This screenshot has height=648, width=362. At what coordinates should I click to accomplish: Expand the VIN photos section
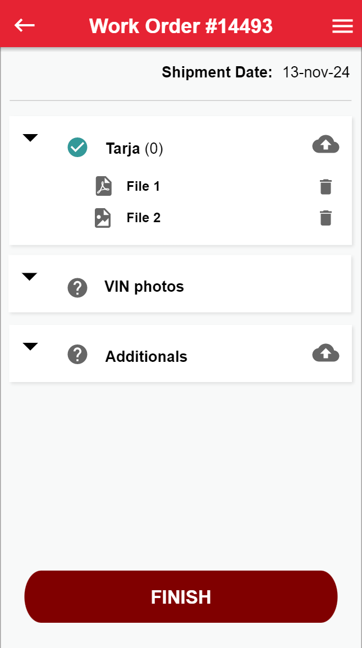[x=29, y=277]
